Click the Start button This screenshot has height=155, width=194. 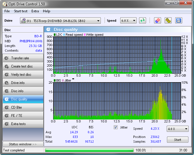click(178, 140)
